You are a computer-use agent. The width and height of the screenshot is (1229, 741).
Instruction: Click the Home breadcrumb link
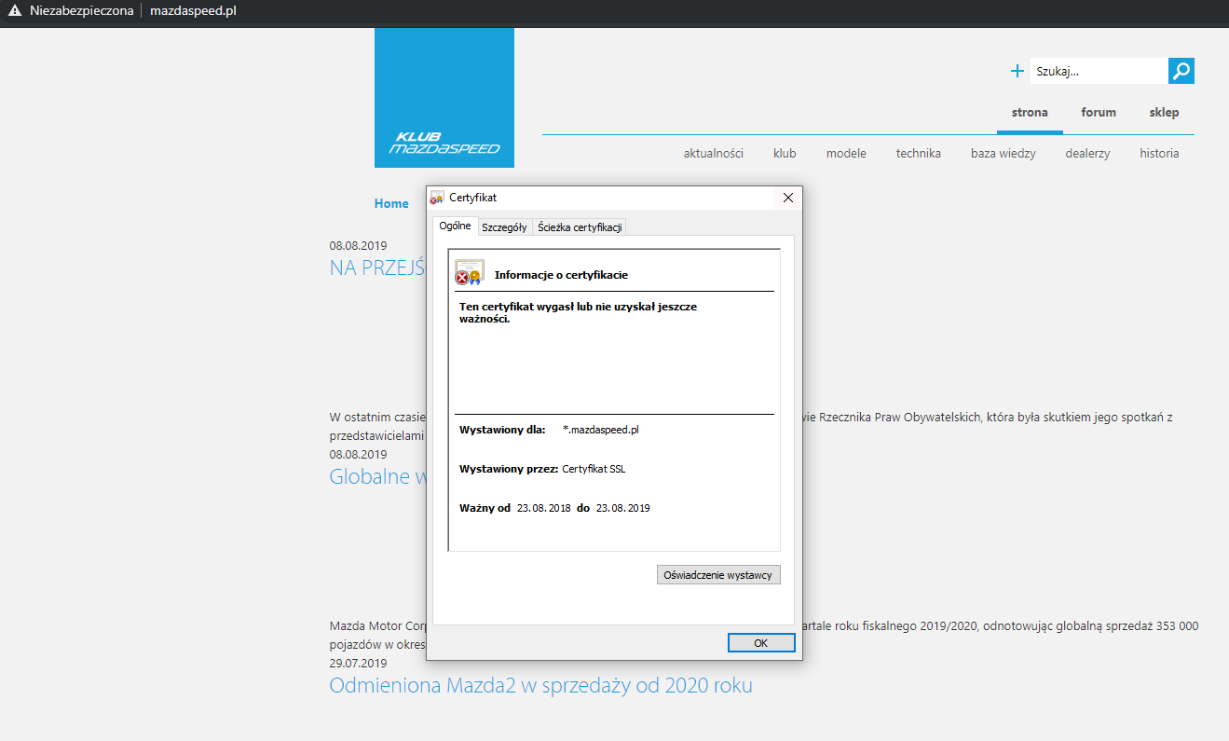click(x=391, y=203)
